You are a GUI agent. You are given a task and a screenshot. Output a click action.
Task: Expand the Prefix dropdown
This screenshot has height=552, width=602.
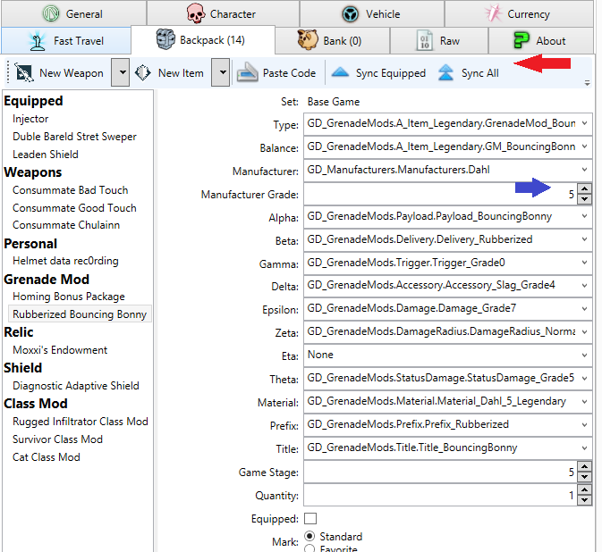(584, 425)
